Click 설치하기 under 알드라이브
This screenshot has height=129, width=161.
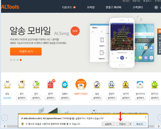[140, 98]
